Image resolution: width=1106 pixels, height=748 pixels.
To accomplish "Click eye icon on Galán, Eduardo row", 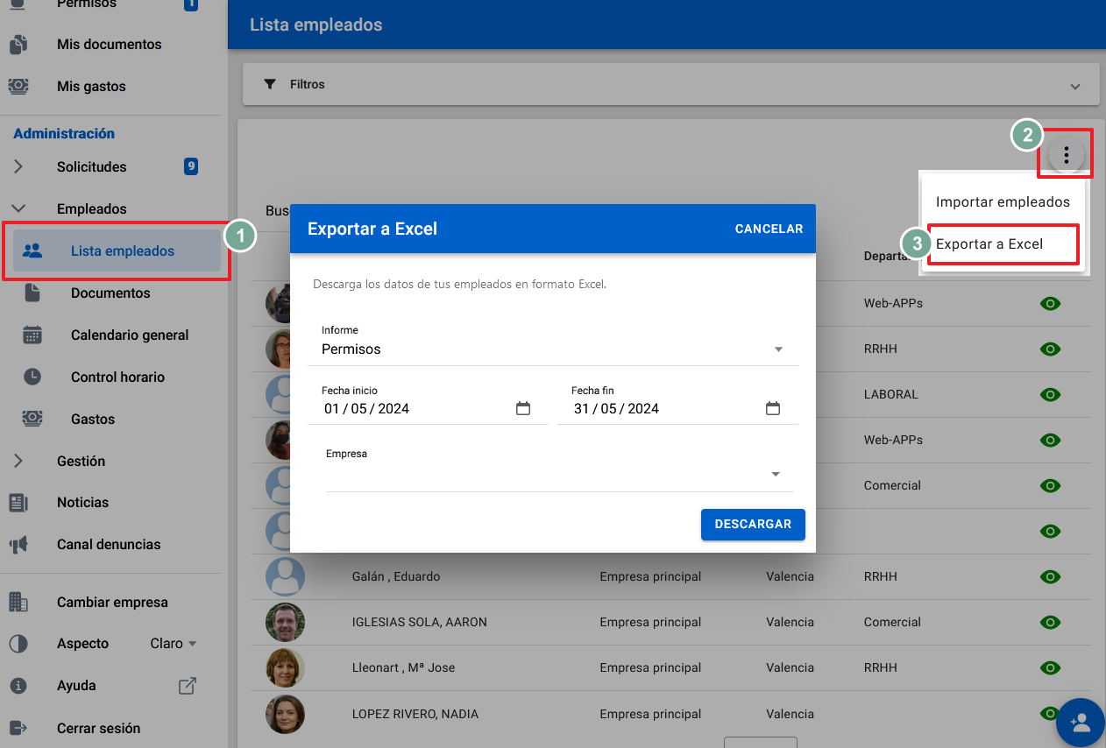I will (1049, 576).
